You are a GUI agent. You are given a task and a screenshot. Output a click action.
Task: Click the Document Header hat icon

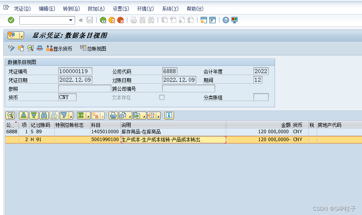click(40, 48)
